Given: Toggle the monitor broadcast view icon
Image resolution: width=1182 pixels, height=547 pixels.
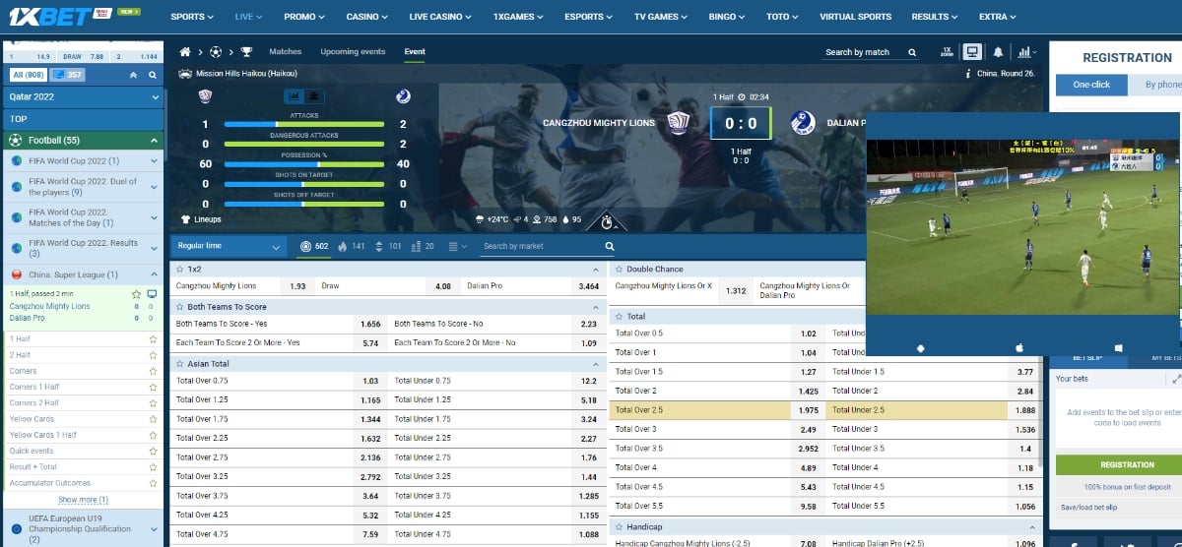Looking at the screenshot, I should (973, 52).
